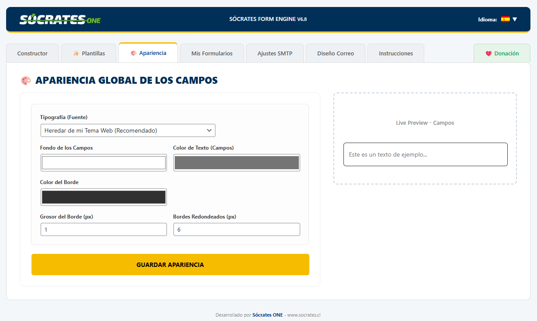
Task: Switch to the Constructor tab
Action: pos(32,53)
